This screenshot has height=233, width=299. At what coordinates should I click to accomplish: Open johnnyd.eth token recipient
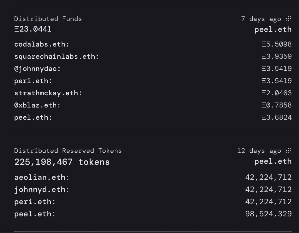41,189
